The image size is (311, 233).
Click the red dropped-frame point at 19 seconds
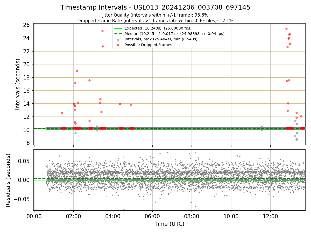(77, 71)
